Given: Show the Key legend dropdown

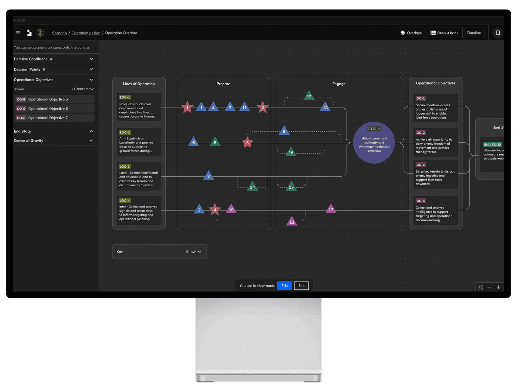Looking at the screenshot, I should point(193,252).
